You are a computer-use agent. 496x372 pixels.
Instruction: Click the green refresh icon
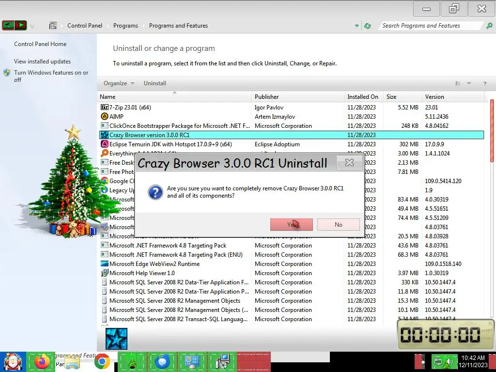point(367,26)
